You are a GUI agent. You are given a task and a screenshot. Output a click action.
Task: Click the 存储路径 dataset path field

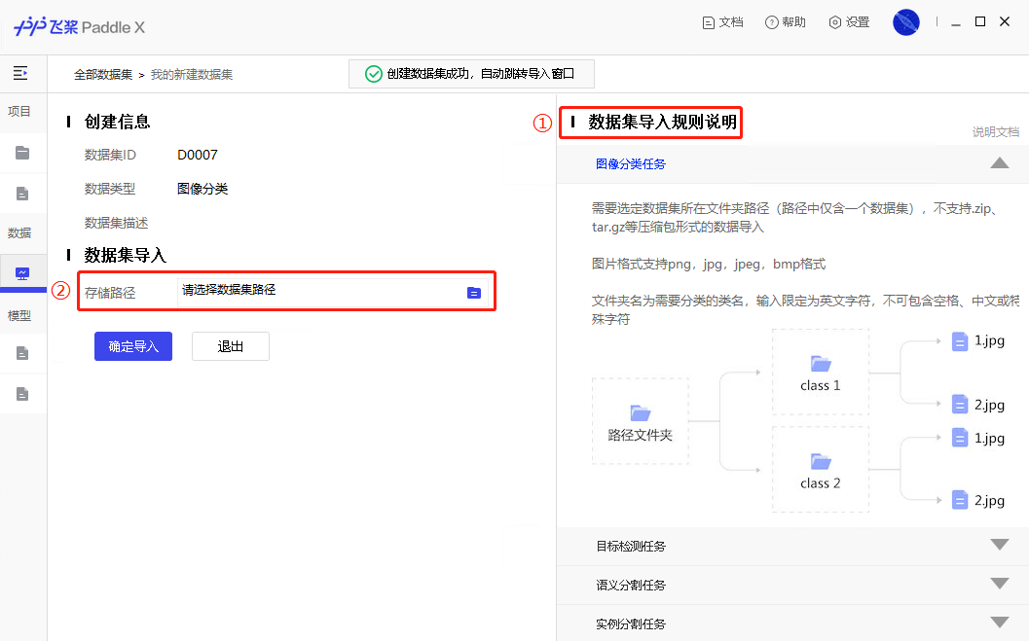(316, 291)
